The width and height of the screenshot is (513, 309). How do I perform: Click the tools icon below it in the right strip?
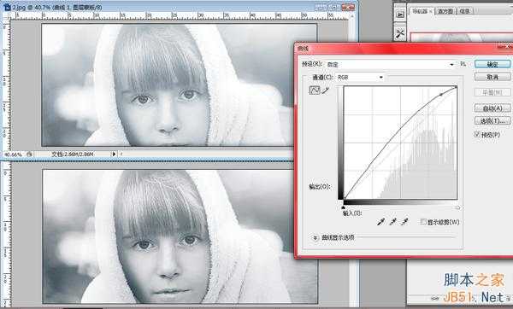[400, 33]
